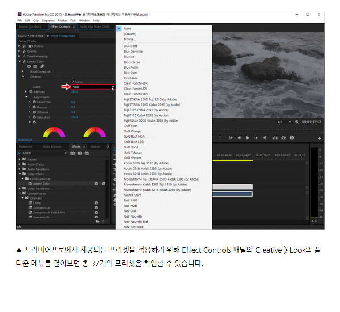Toggle the Faded Film animation stopwatch
The height and width of the screenshot is (312, 340).
[34, 102]
